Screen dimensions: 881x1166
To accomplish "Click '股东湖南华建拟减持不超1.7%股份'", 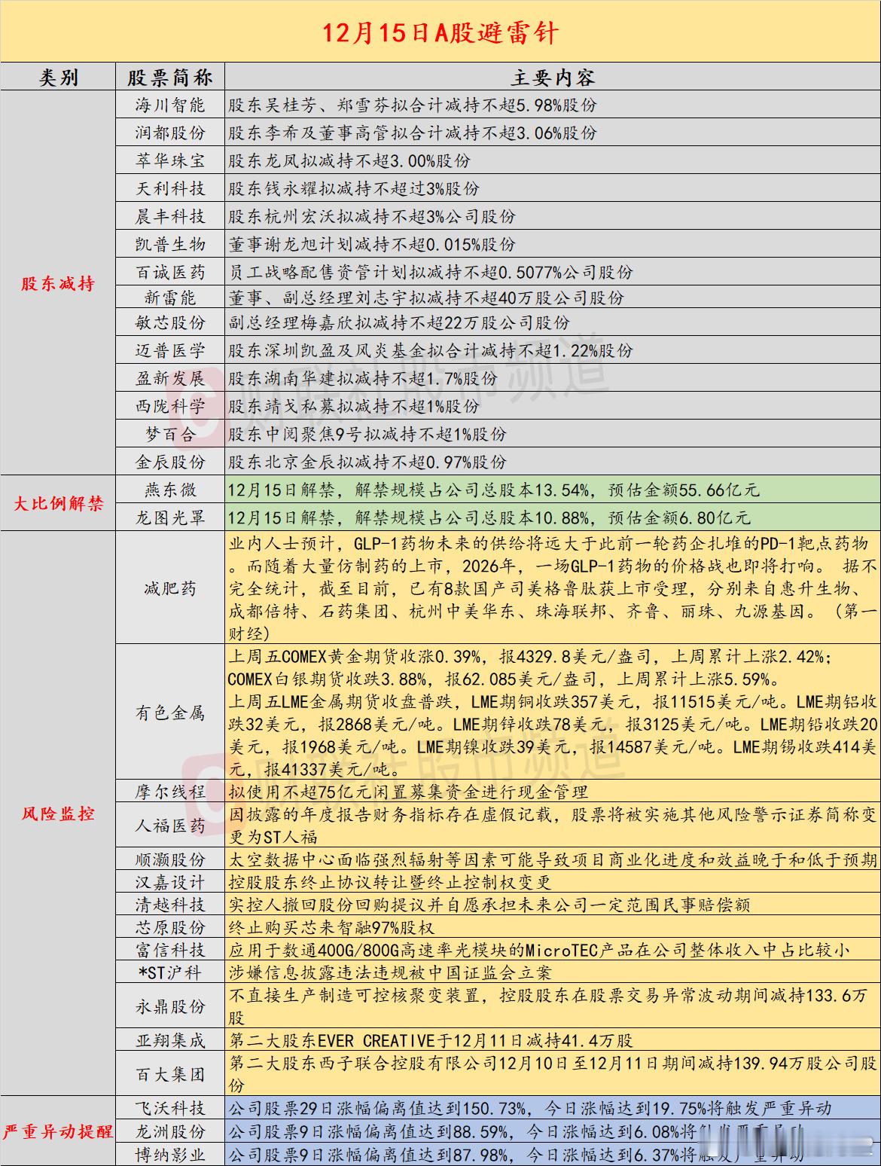I will click(x=363, y=378).
